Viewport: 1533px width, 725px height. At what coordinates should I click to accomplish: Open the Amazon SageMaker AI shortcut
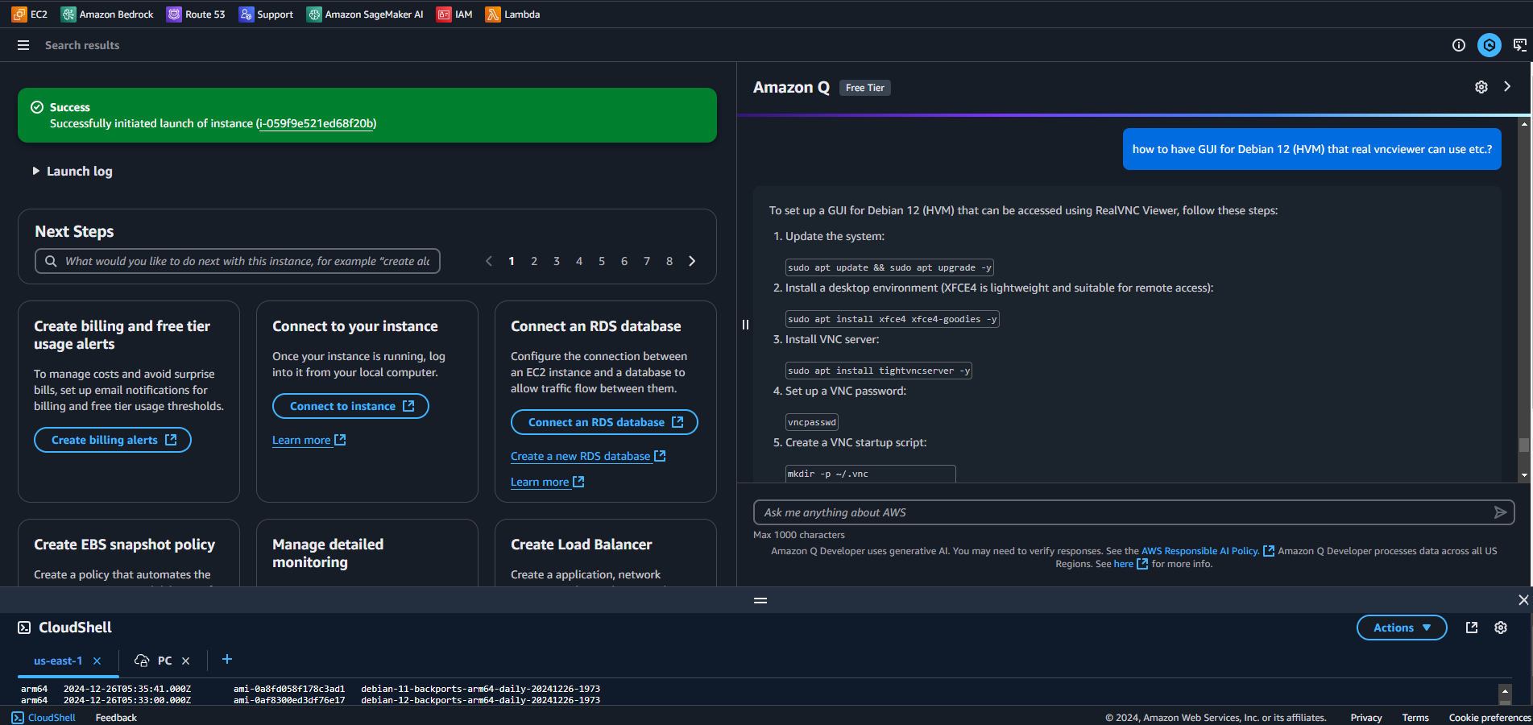click(365, 14)
